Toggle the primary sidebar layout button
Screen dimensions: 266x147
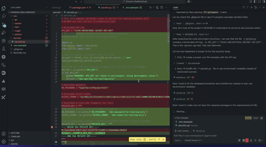(255, 2)
